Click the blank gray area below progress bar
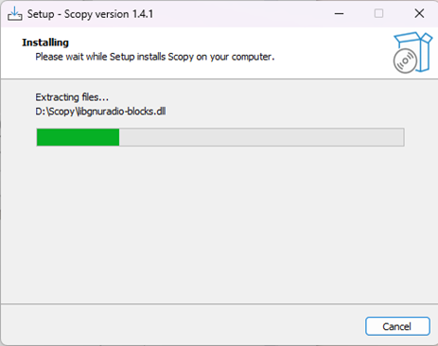 coord(219,224)
